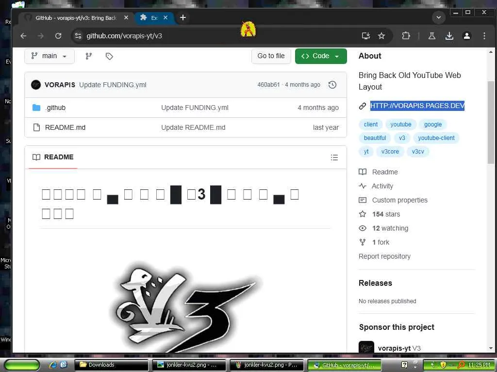The image size is (497, 372).
Task: Open the Update FUNDING.yml commit message
Action: click(x=113, y=85)
